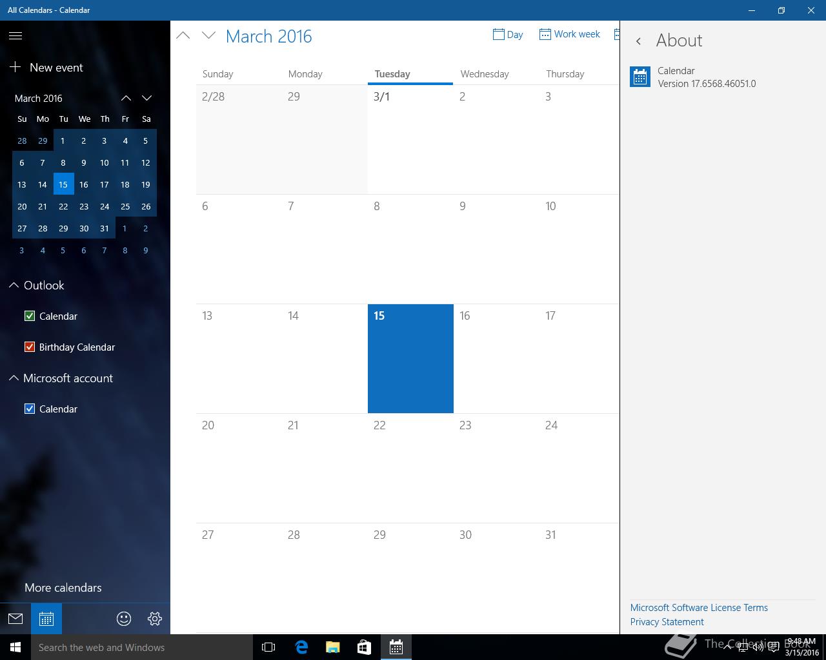The height and width of the screenshot is (660, 826).
Task: Go to next month in mini calendar
Action: 146,98
